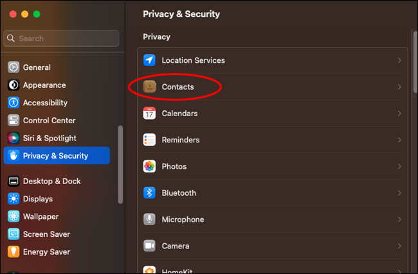
Task: Click the Photos flower icon
Action: click(x=149, y=166)
